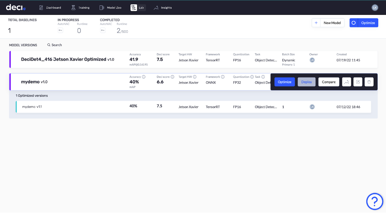Open the help question mark button
The image size is (386, 213).
pyautogui.click(x=375, y=201)
